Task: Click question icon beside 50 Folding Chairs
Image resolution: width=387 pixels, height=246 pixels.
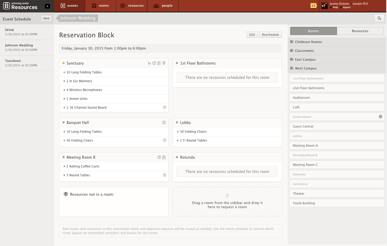Action: [164, 140]
